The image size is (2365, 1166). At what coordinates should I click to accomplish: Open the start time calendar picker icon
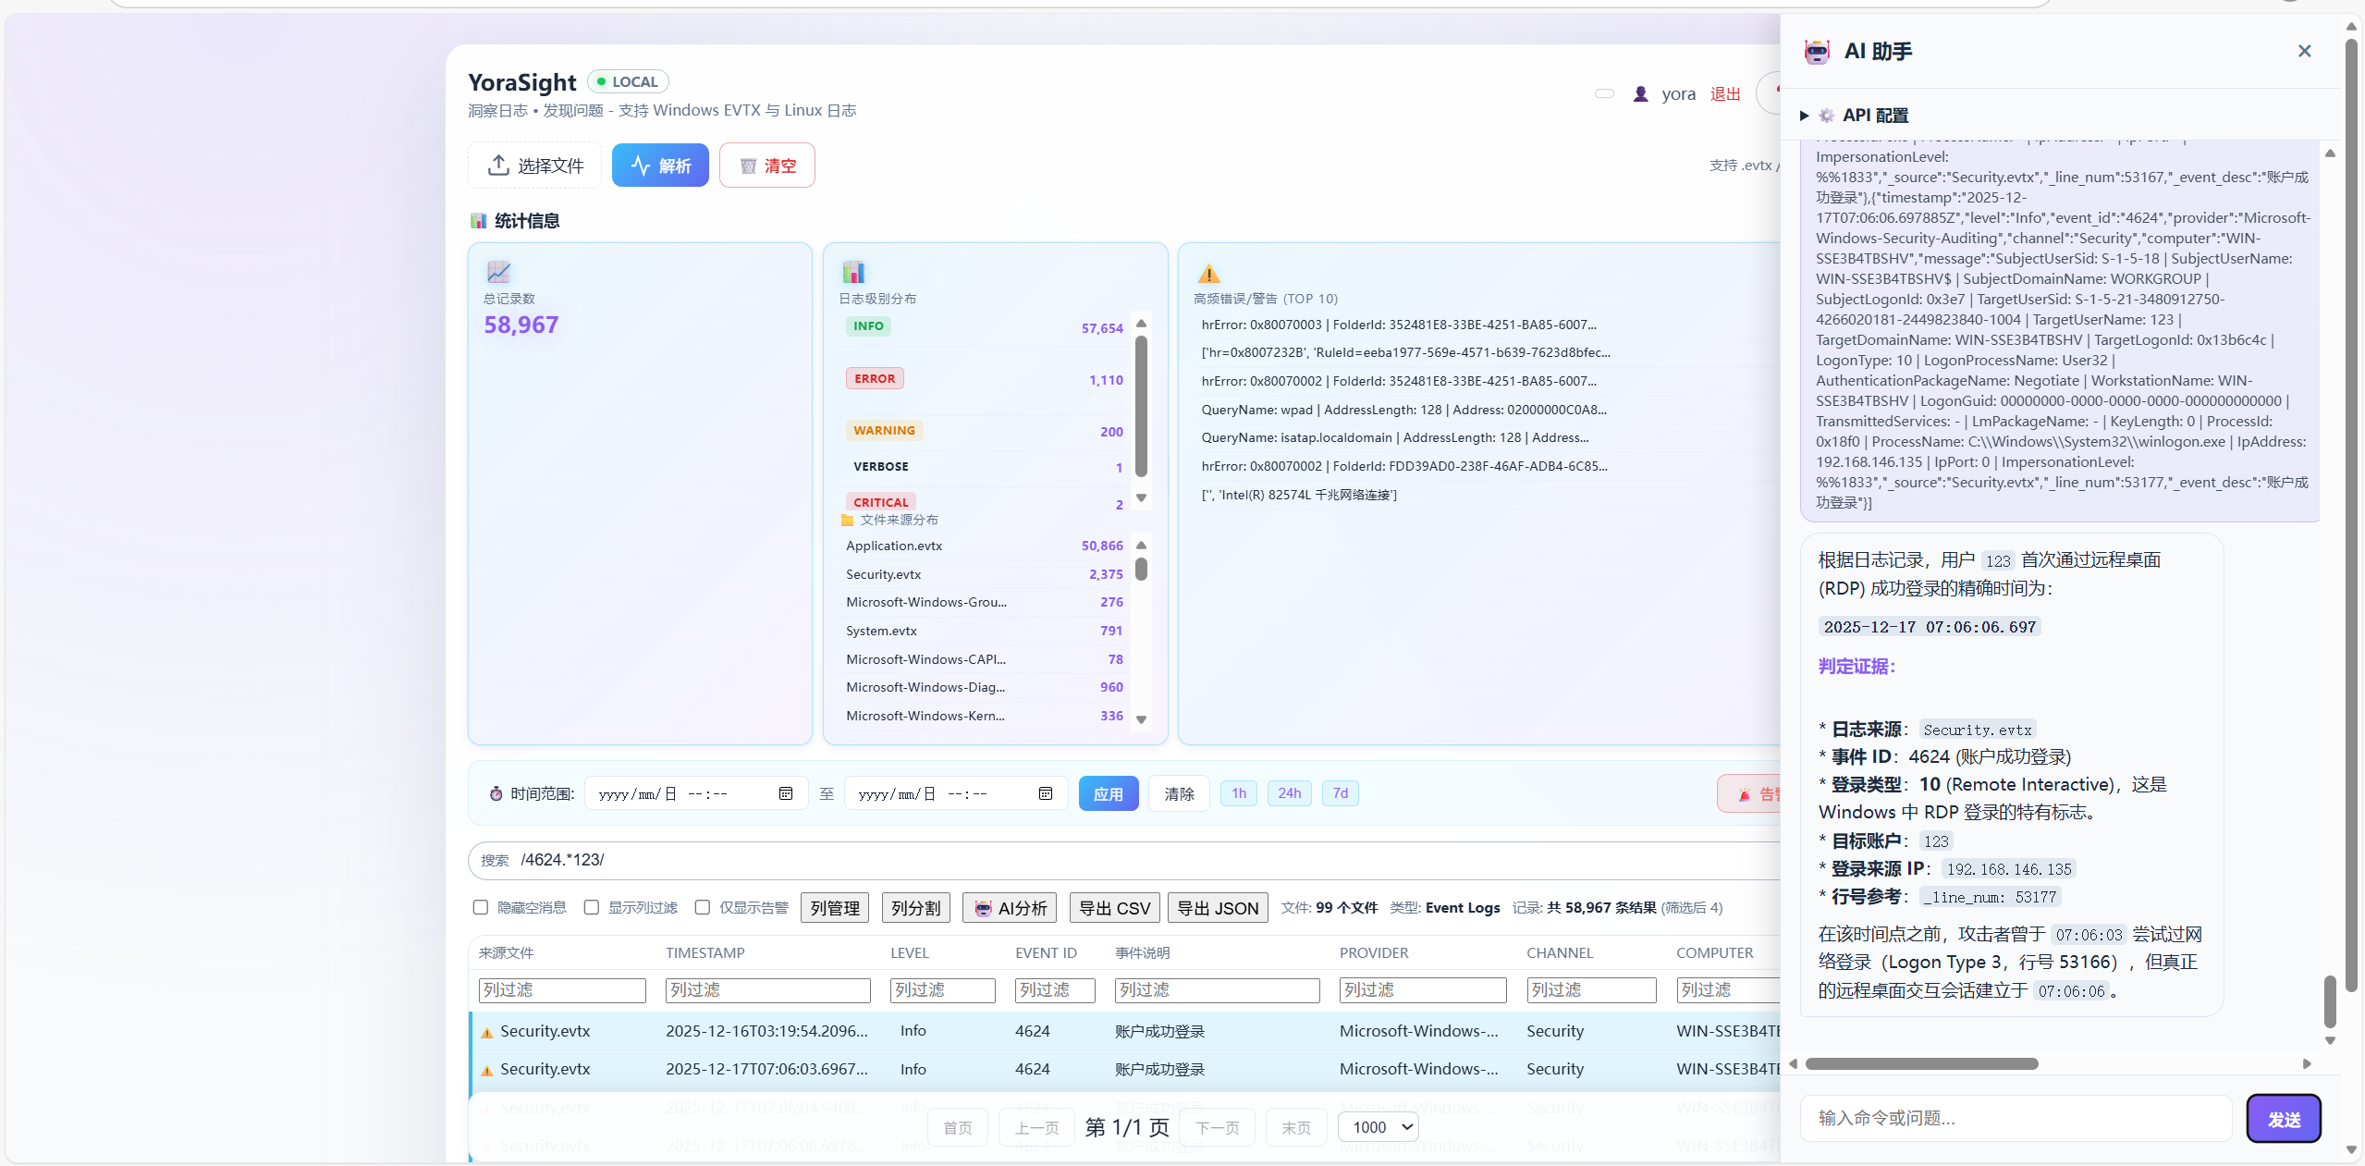(x=786, y=793)
